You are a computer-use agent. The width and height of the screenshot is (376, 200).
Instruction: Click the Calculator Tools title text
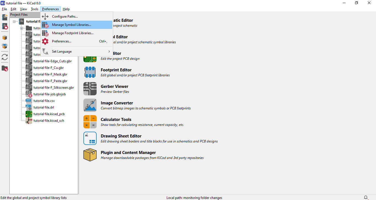coord(116,120)
